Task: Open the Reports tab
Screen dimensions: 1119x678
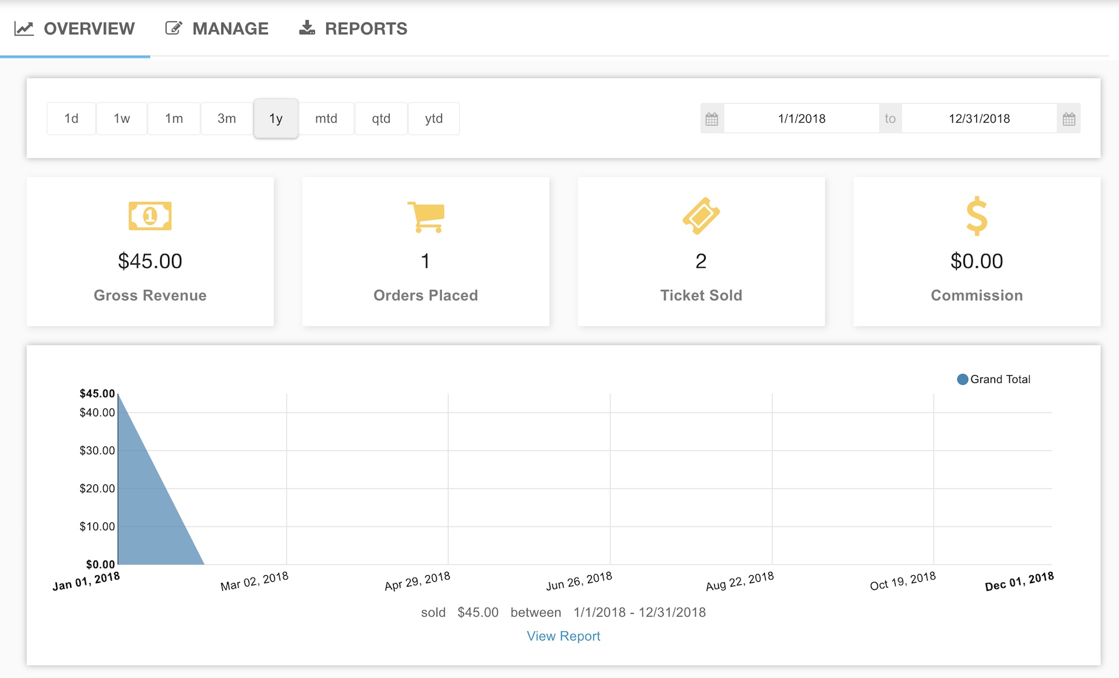Action: pyautogui.click(x=353, y=28)
